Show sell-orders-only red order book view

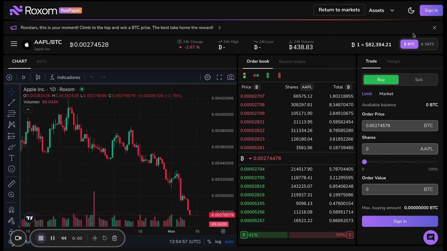(x=279, y=75)
